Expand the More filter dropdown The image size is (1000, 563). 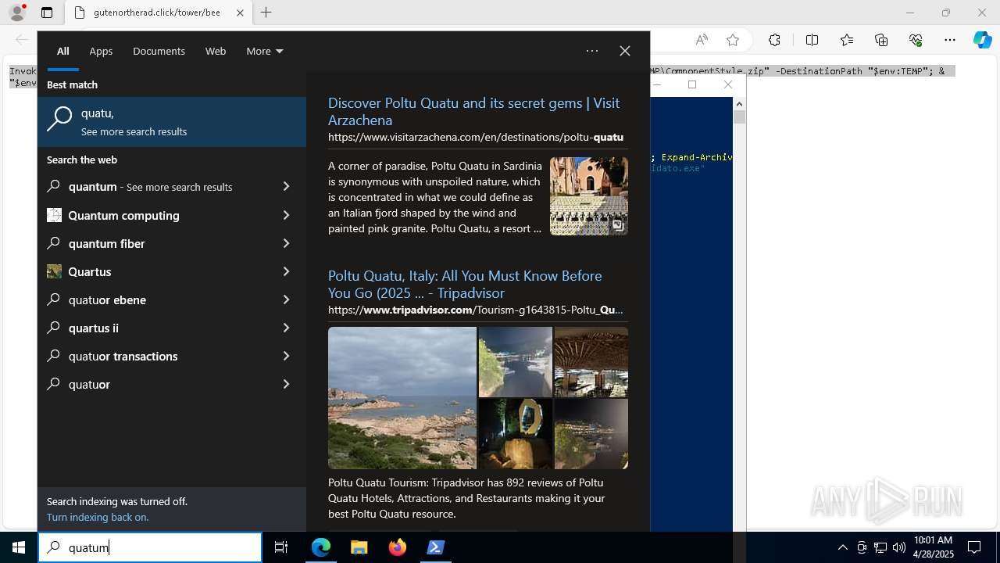click(265, 51)
